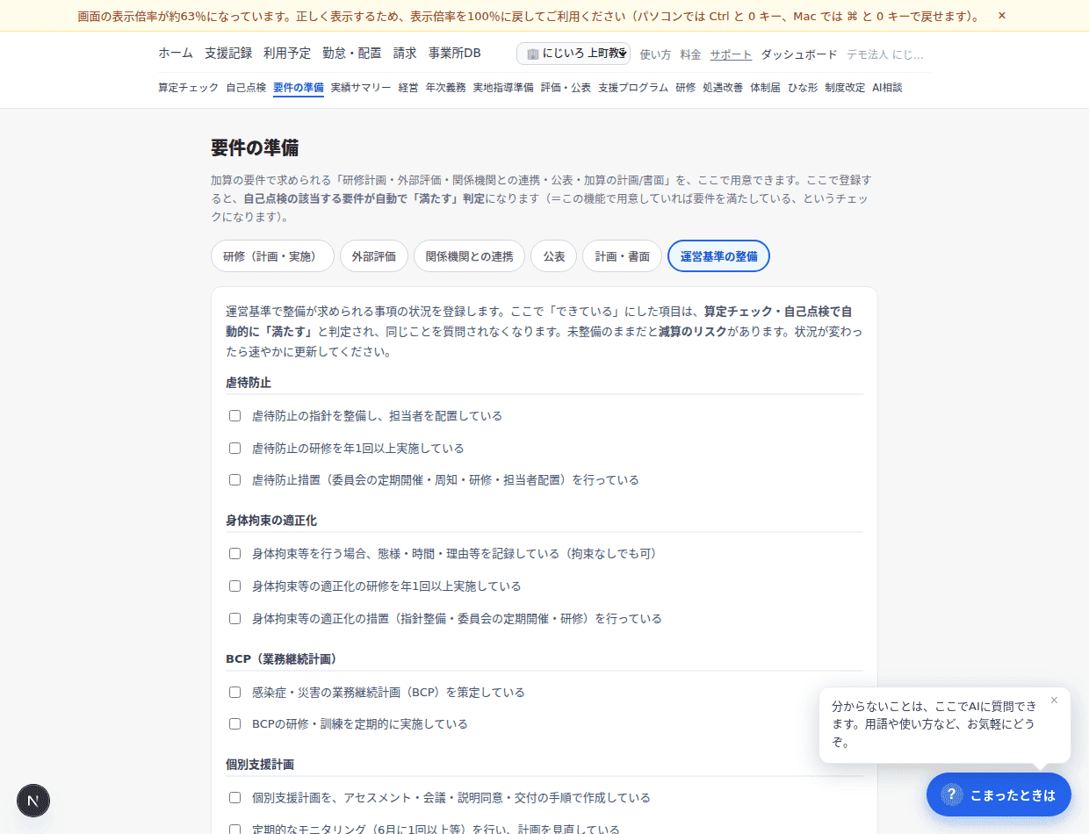
Task: Open the サポート link
Action: coord(731,54)
